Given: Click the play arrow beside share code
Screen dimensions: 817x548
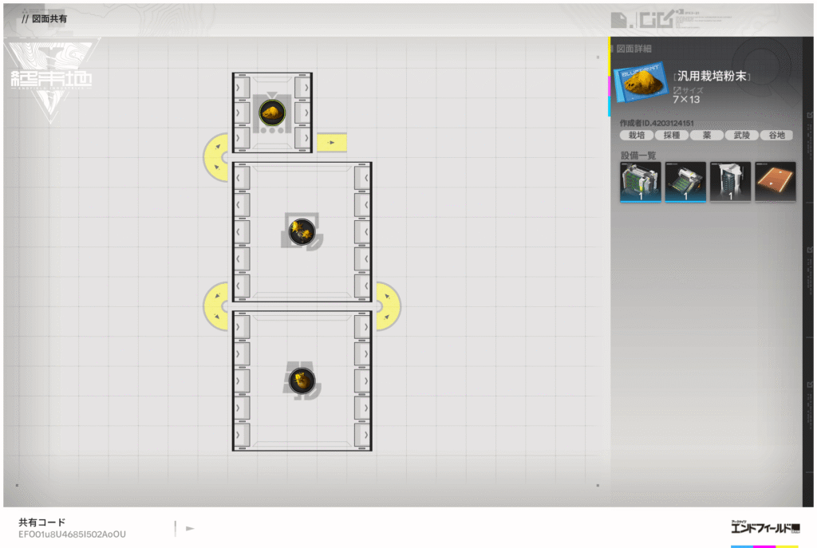Looking at the screenshot, I should (190, 528).
